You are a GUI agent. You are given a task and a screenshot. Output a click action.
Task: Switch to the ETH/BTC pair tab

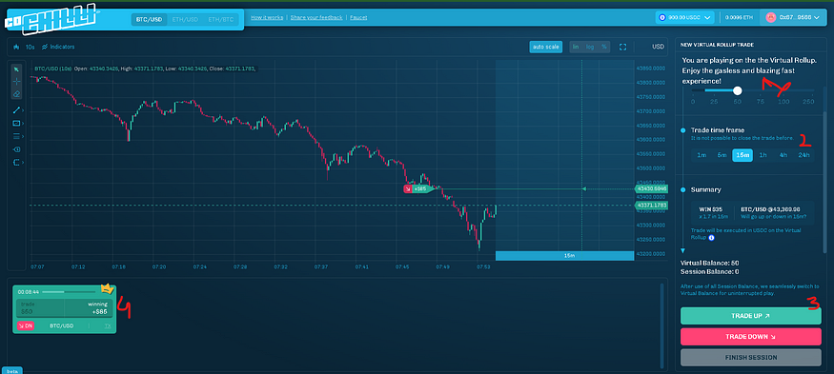[x=221, y=20]
